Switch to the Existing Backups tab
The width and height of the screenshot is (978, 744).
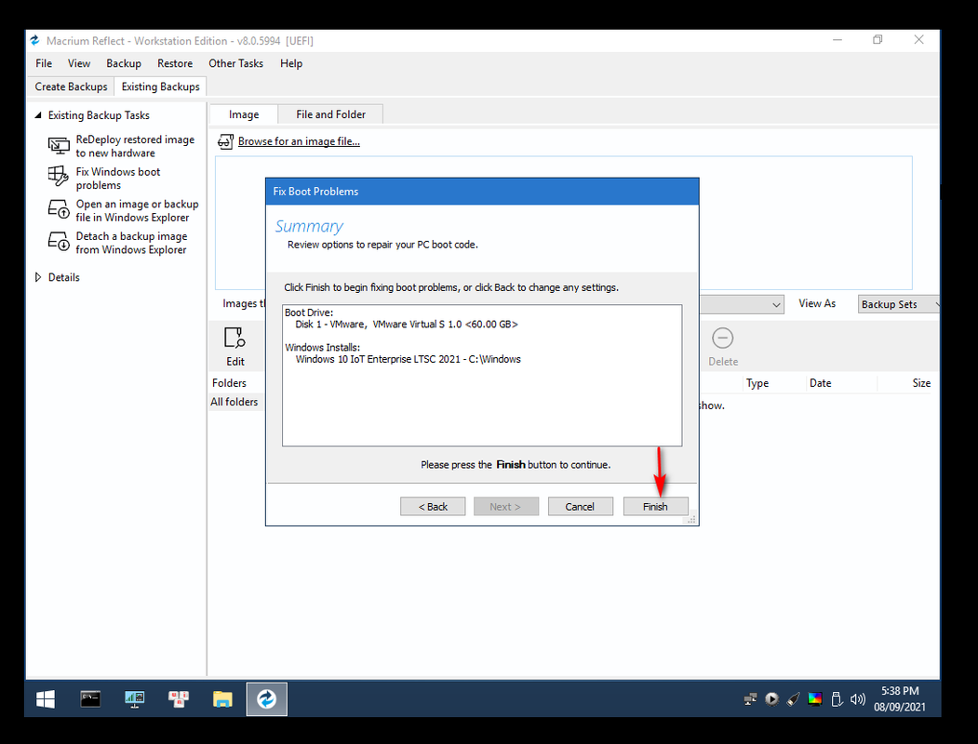160,86
